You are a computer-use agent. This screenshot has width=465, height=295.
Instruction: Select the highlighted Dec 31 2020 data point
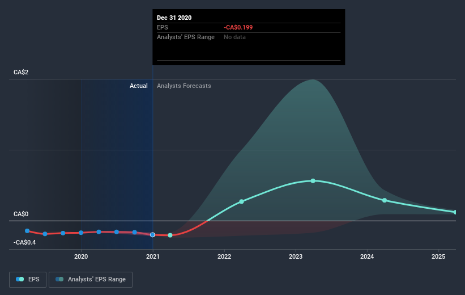click(152, 235)
